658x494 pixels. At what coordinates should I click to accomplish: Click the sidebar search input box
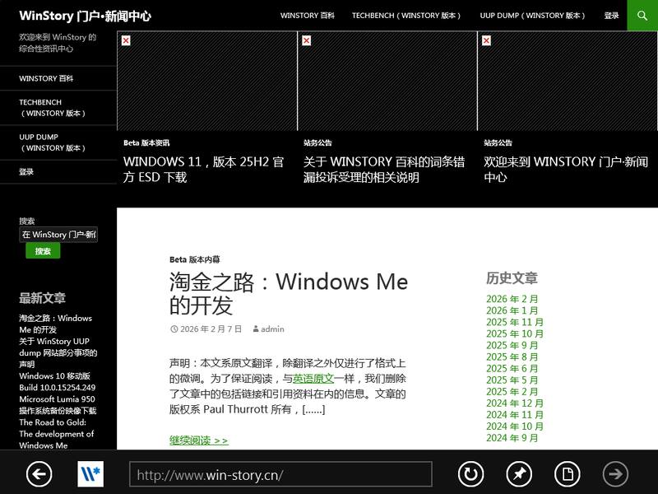coord(58,235)
